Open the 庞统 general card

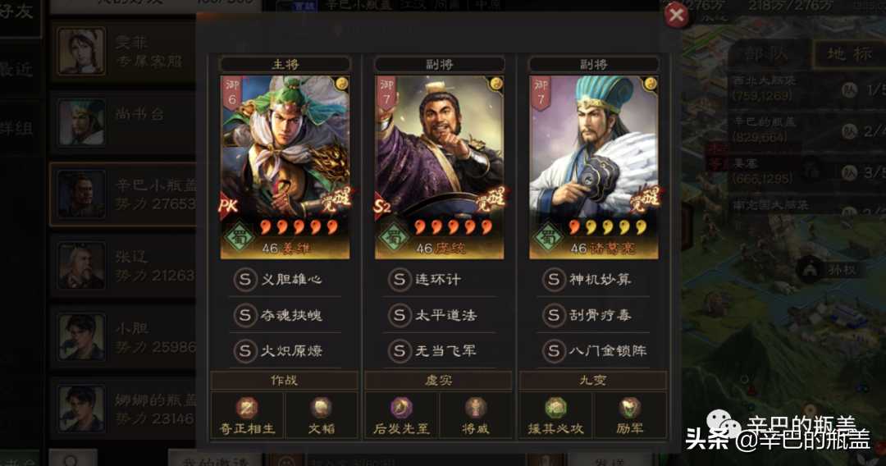tap(439, 167)
